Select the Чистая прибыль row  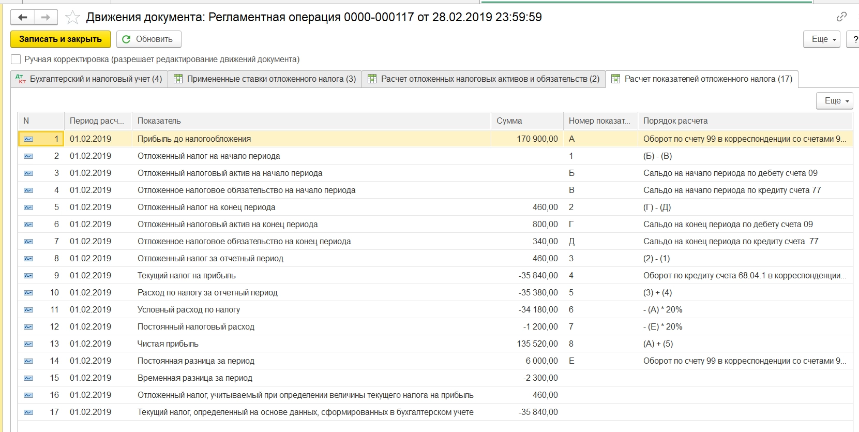pos(168,344)
